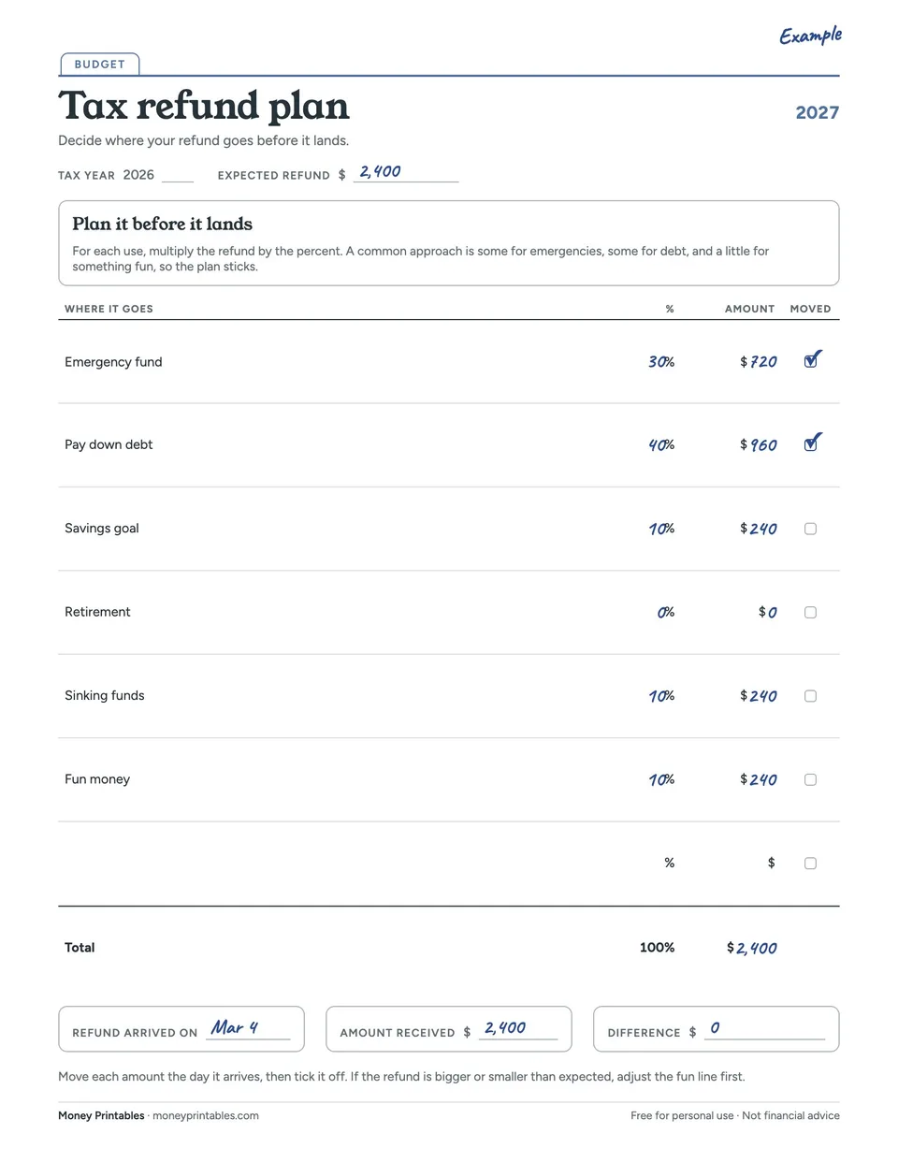Viewport: 898px width, 1162px height.
Task: Click the Emergency fund '$720' amount
Action: [x=759, y=362]
